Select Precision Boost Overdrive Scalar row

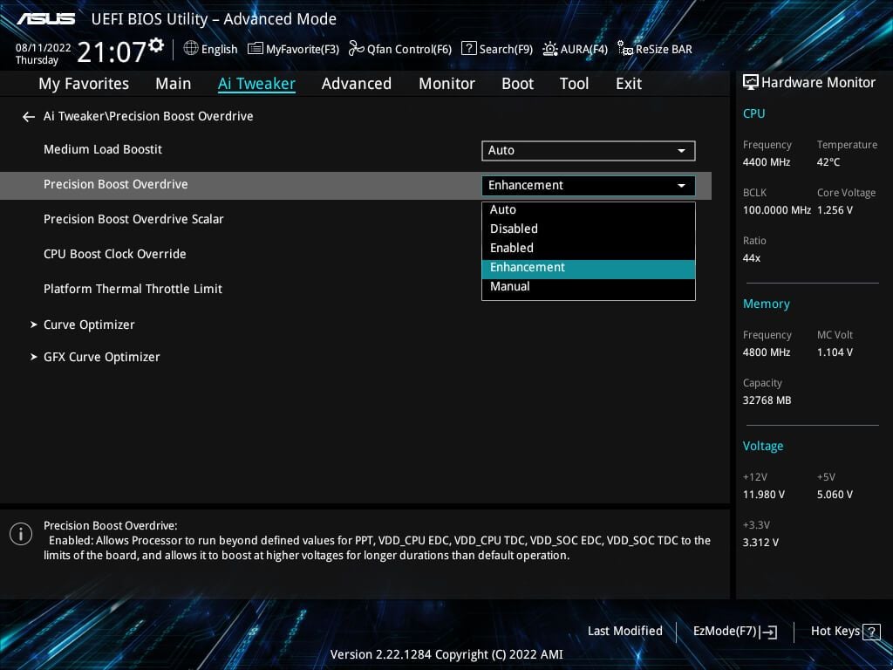(x=133, y=219)
